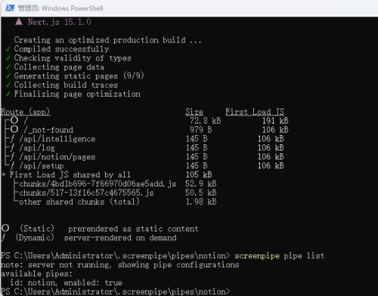Click "prerendered as static content" text
Image resolution: width=378 pixels, height=296 pixels.
133,229
